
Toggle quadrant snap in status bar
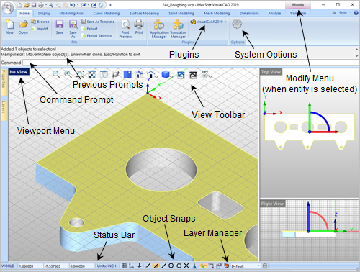[x=179, y=266]
